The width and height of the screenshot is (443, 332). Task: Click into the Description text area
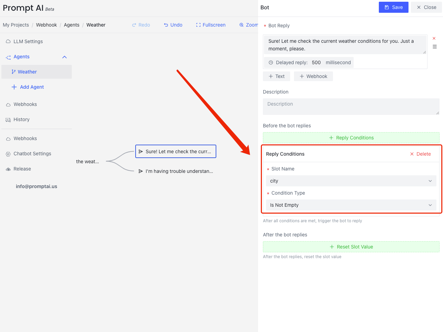click(x=351, y=107)
